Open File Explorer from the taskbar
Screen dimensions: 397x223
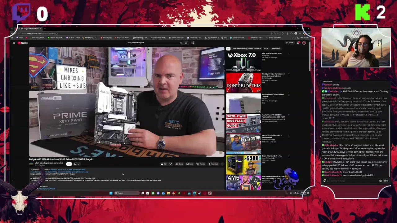click(168, 193)
